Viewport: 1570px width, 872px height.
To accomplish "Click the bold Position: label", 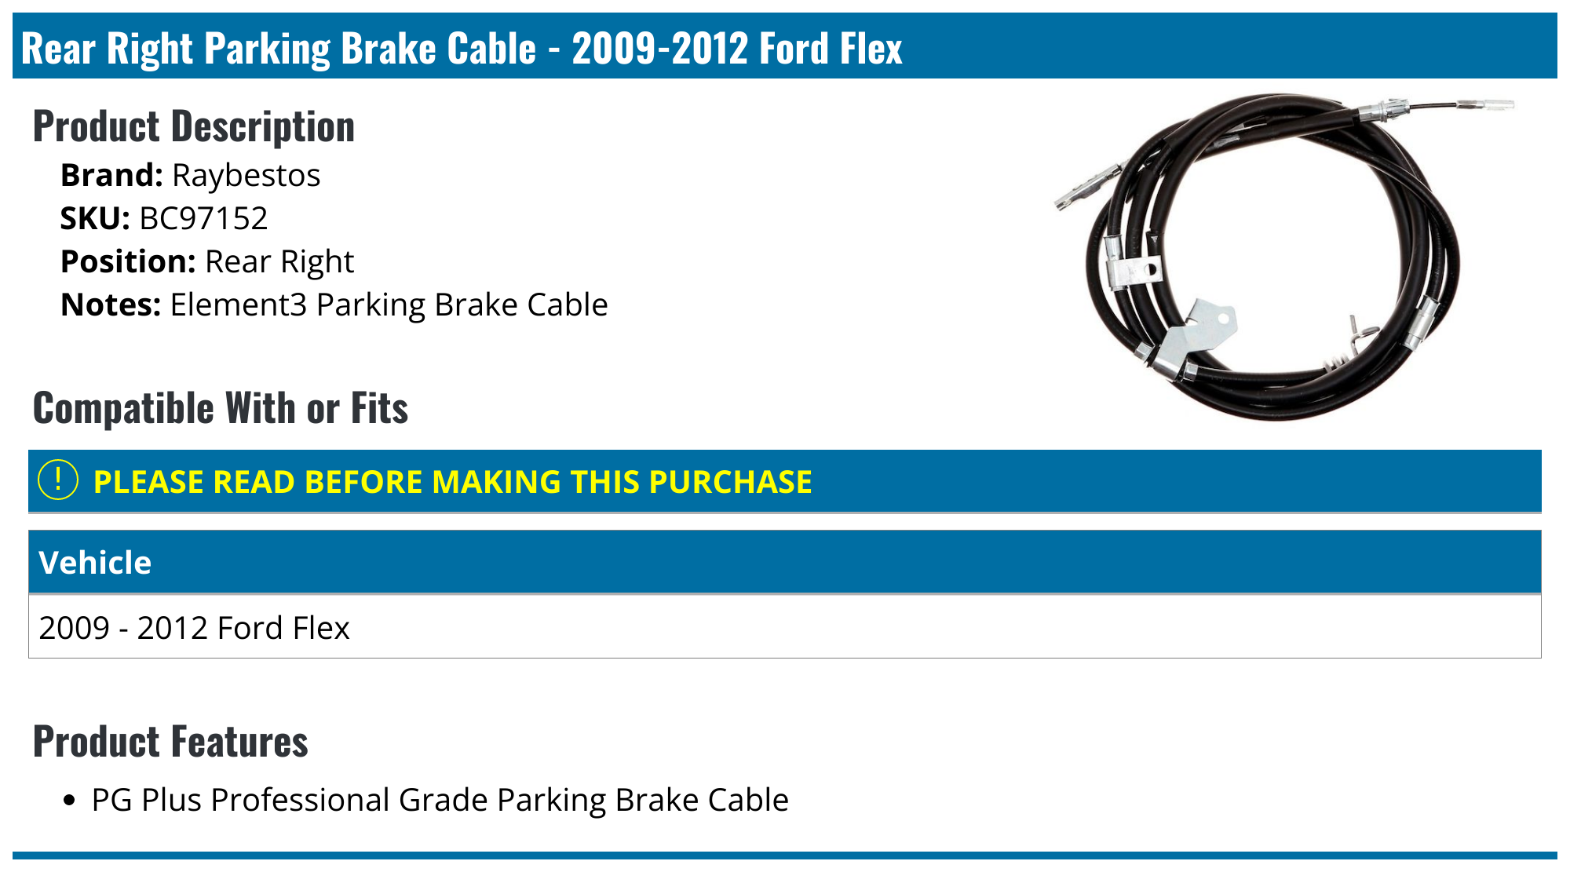I will [128, 262].
